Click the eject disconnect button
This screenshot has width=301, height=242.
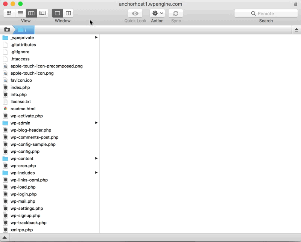(x=296, y=30)
